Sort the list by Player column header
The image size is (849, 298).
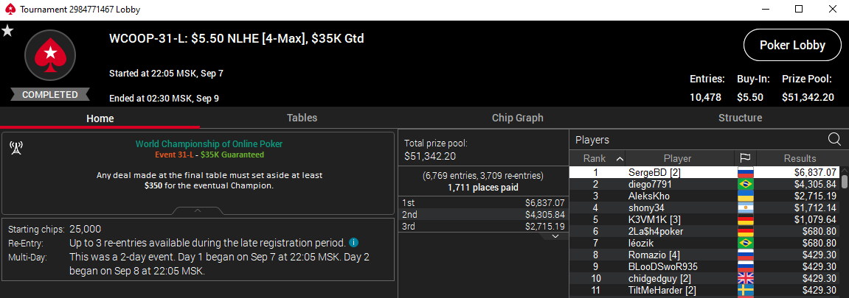(677, 158)
